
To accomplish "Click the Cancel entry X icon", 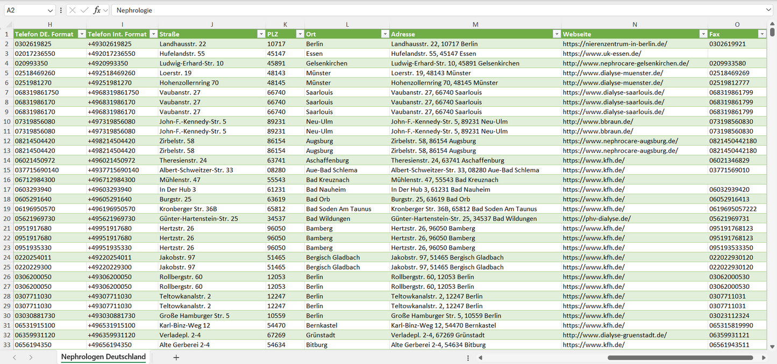I will click(x=73, y=10).
